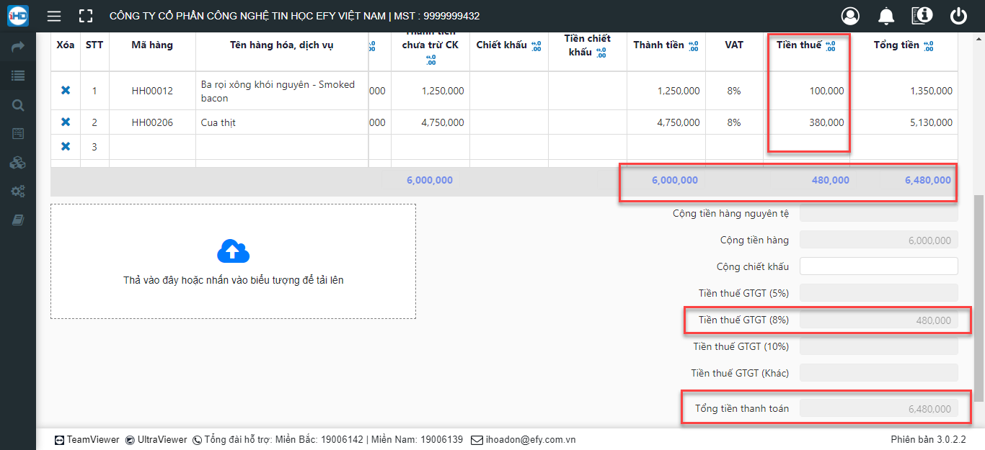Click the Cộng chiết khấu input field
985x450 pixels.
tap(879, 266)
